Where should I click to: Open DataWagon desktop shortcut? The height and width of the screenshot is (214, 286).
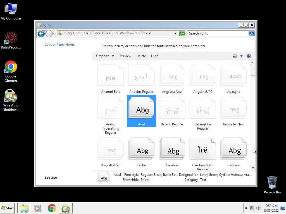(x=11, y=40)
